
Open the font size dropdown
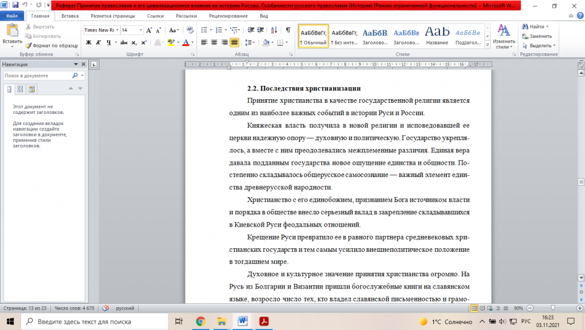(x=140, y=30)
